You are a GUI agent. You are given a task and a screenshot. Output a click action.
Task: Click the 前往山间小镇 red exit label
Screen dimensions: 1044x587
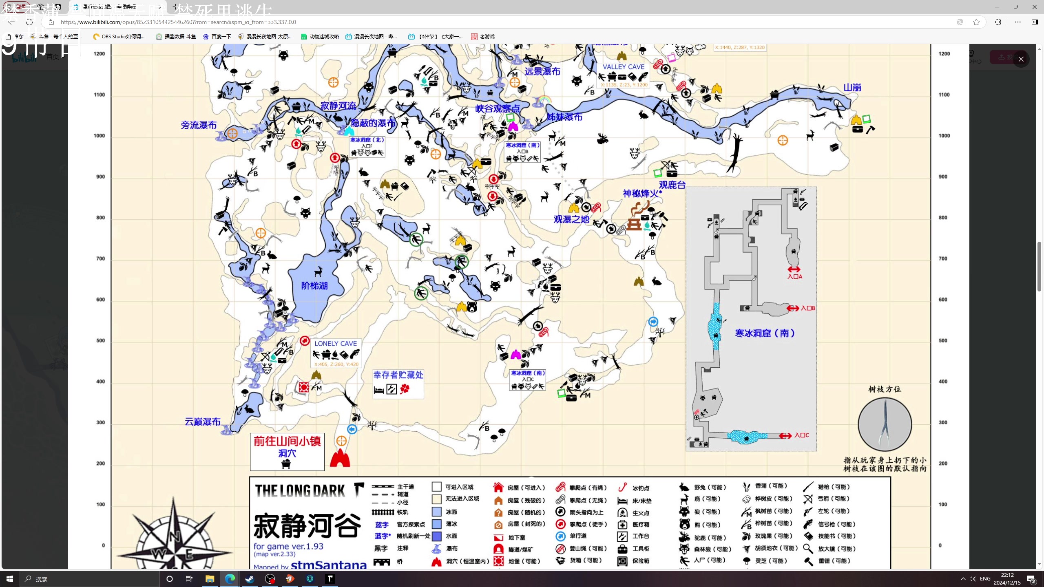(x=287, y=441)
